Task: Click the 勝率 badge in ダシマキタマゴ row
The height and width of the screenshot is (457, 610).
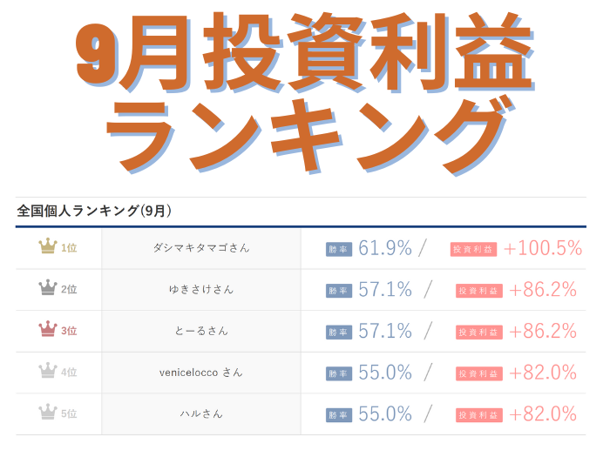Action: pyautogui.click(x=339, y=249)
